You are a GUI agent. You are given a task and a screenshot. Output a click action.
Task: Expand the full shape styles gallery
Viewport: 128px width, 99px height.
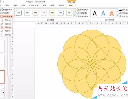[74, 16]
